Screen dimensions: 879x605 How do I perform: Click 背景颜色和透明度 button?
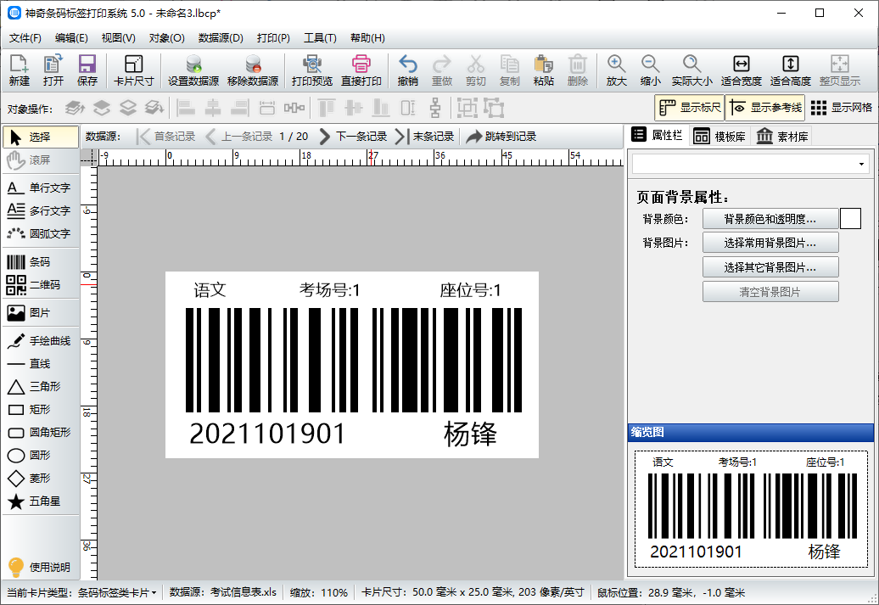tap(770, 219)
